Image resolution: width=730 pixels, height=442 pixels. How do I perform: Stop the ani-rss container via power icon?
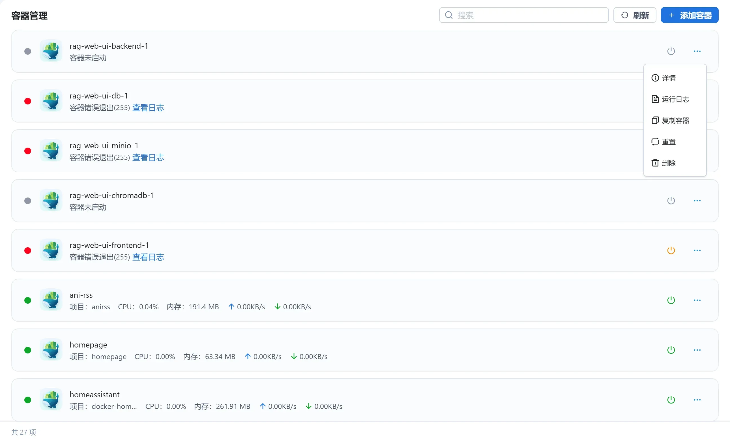pos(671,300)
